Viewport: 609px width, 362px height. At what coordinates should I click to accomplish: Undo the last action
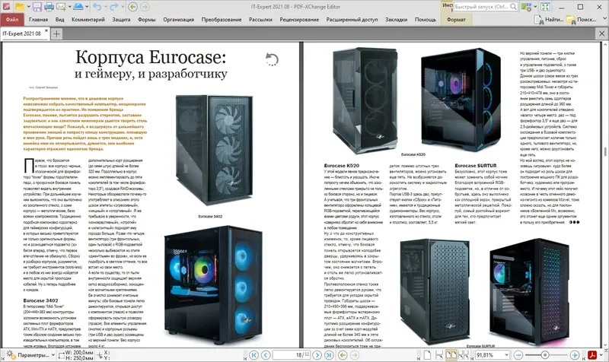(x=97, y=7)
